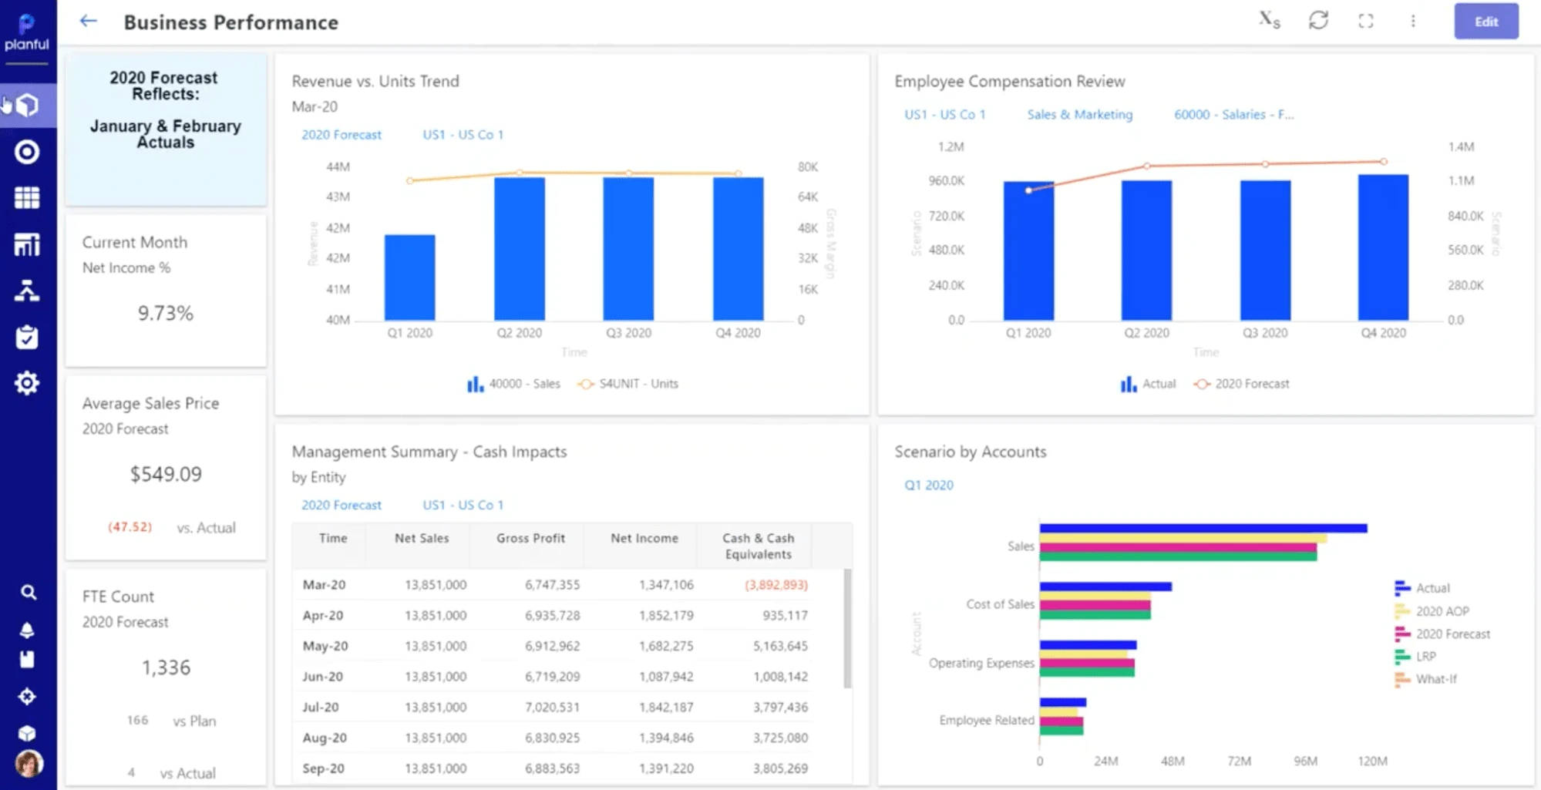Viewport: 1541px width, 790px height.
Task: Open the hierarchy icon in the sidebar
Action: [x=27, y=291]
